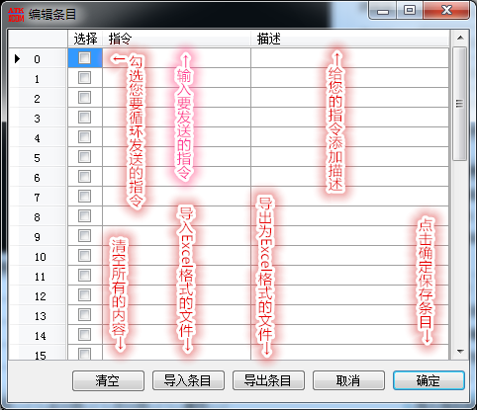This screenshot has width=477, height=410.
Task: Click the 描述 cell in row 8
Action: point(349,216)
